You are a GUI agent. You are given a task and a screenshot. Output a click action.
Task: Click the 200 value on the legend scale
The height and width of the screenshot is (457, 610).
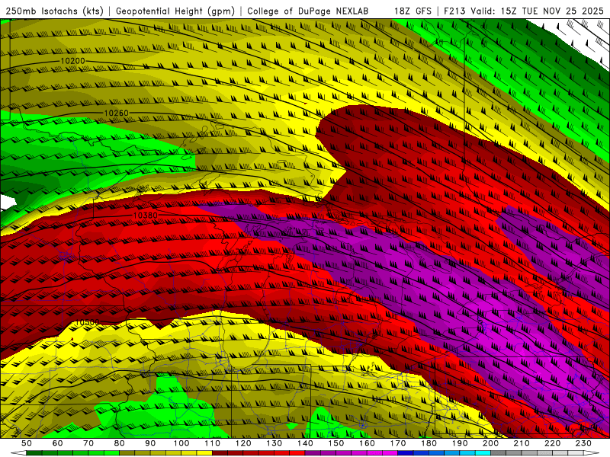tap(490, 443)
